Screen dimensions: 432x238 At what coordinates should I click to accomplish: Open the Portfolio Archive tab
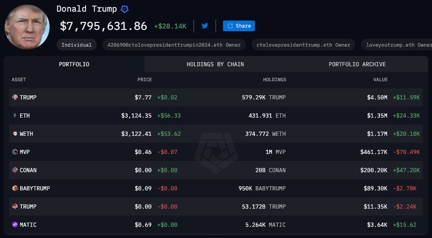tap(357, 64)
